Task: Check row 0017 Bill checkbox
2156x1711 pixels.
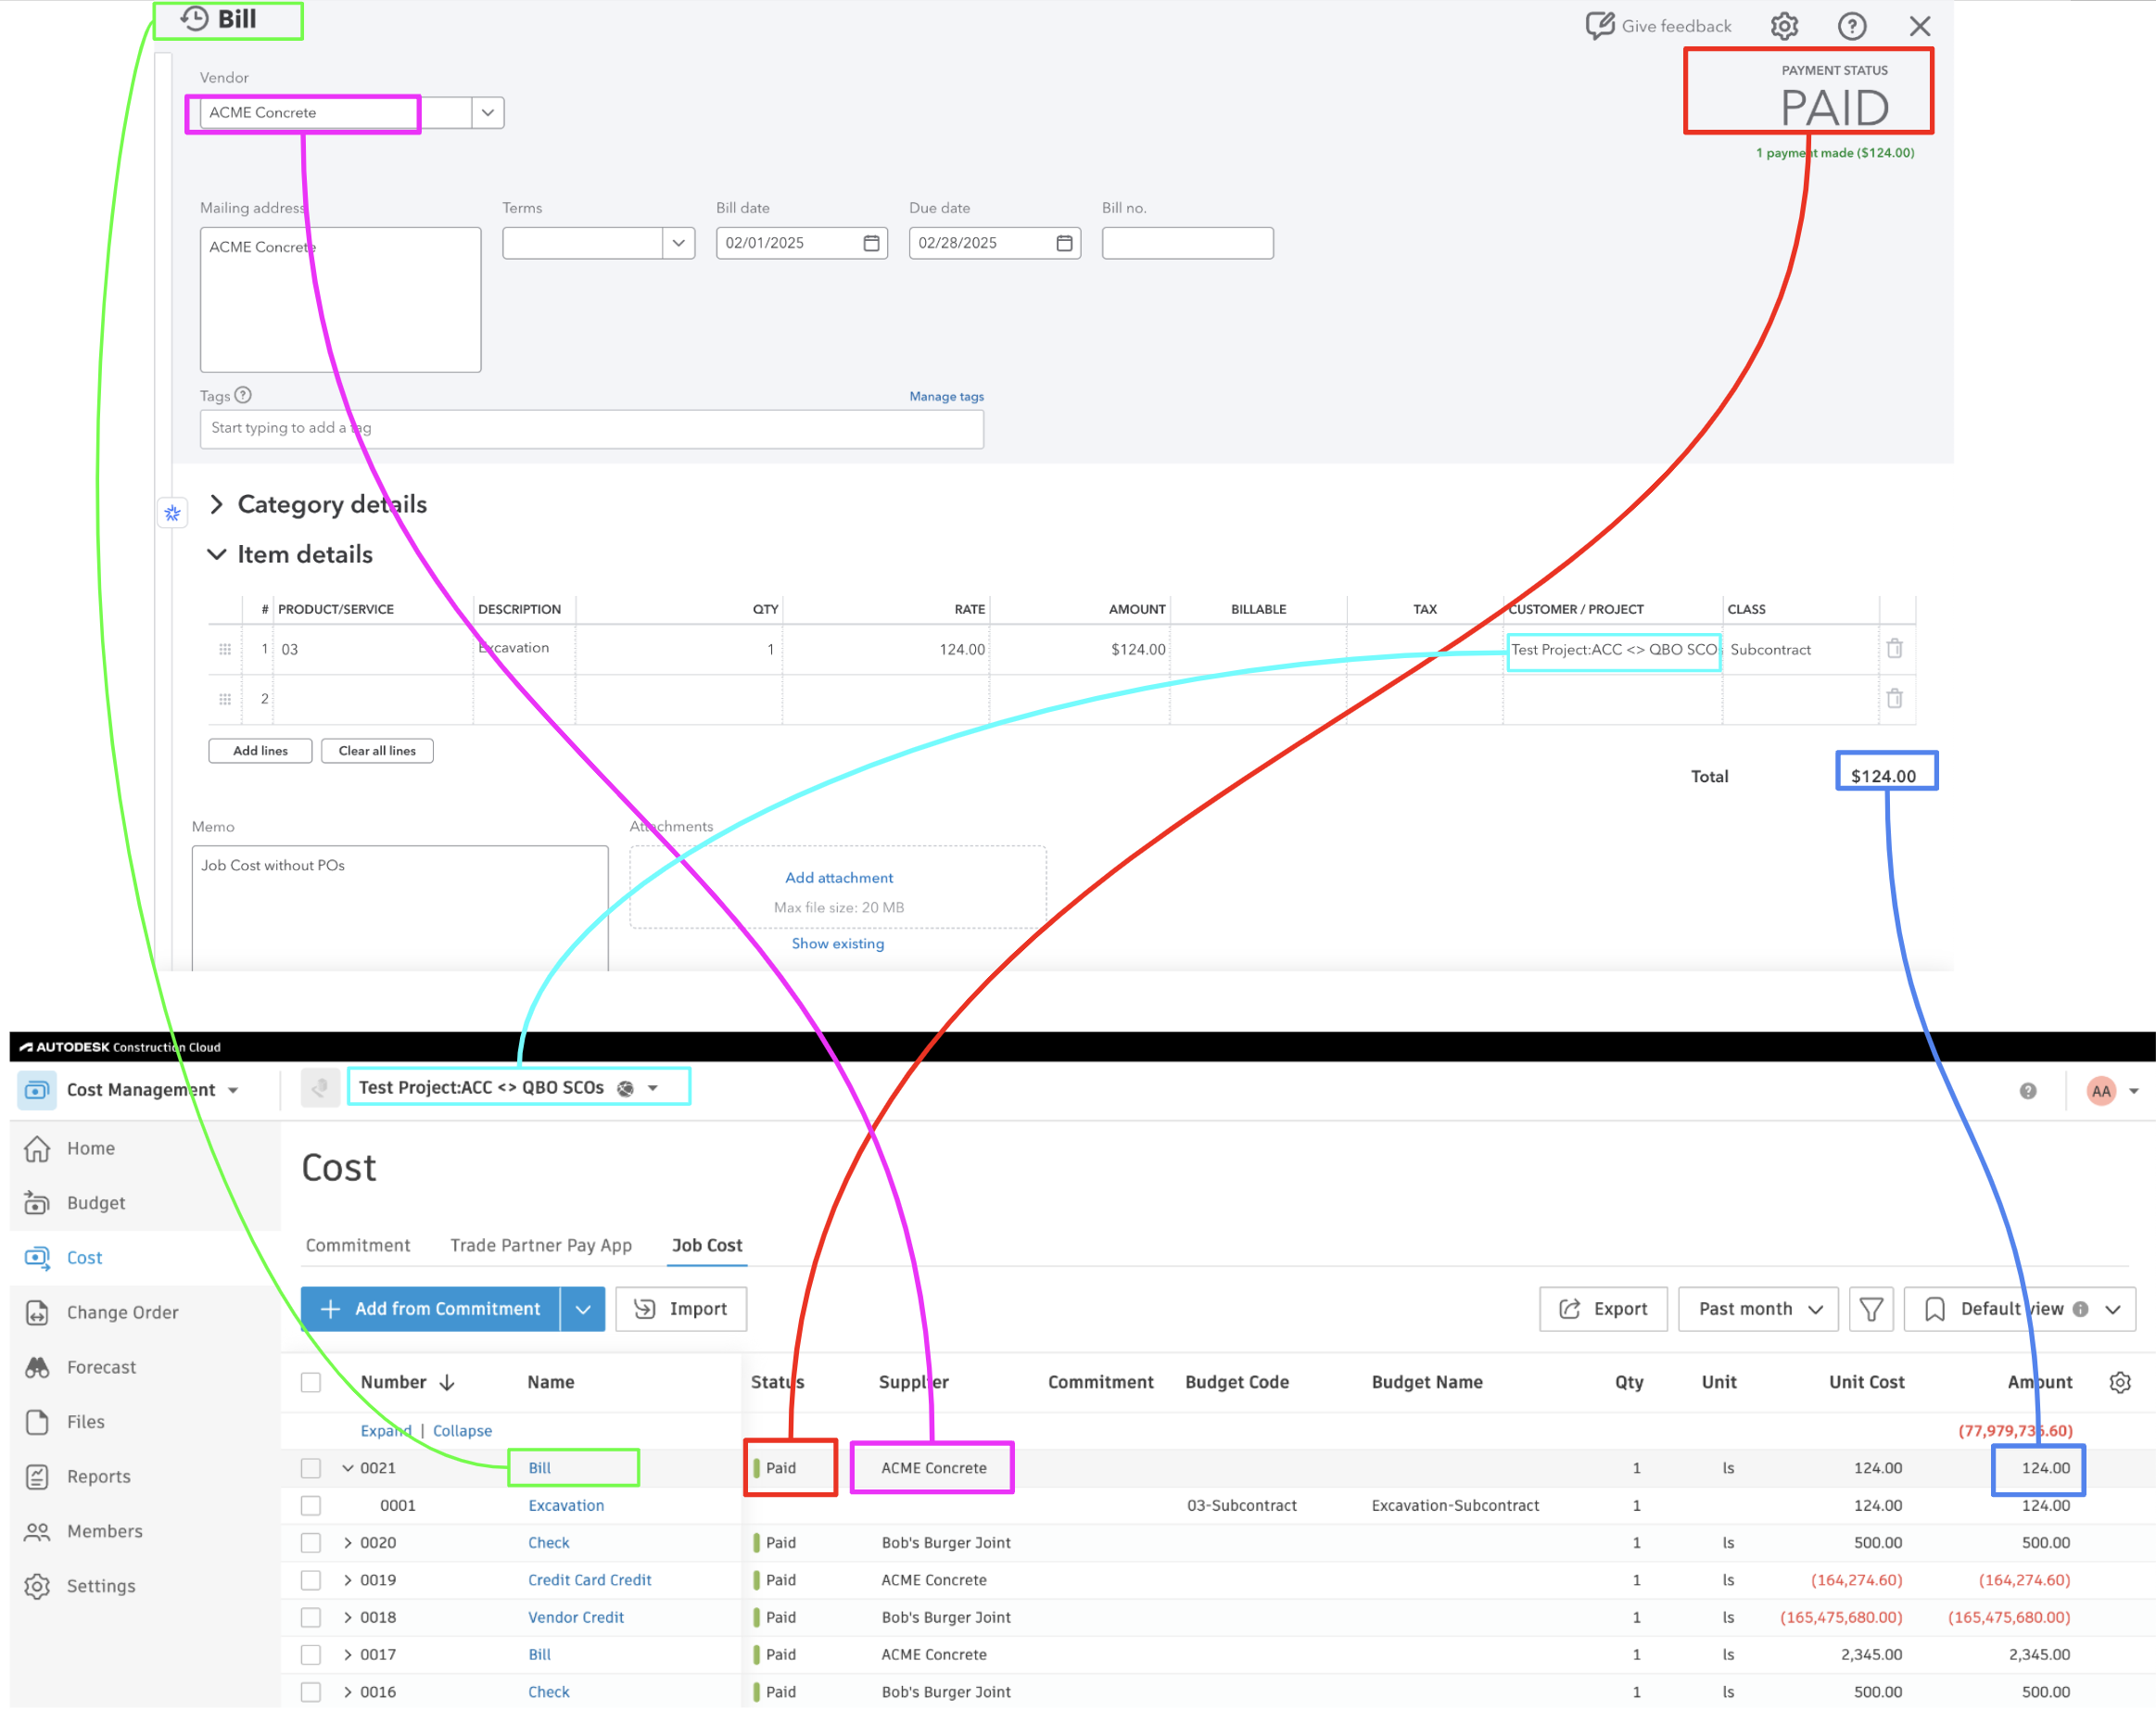Action: pos(311,1654)
